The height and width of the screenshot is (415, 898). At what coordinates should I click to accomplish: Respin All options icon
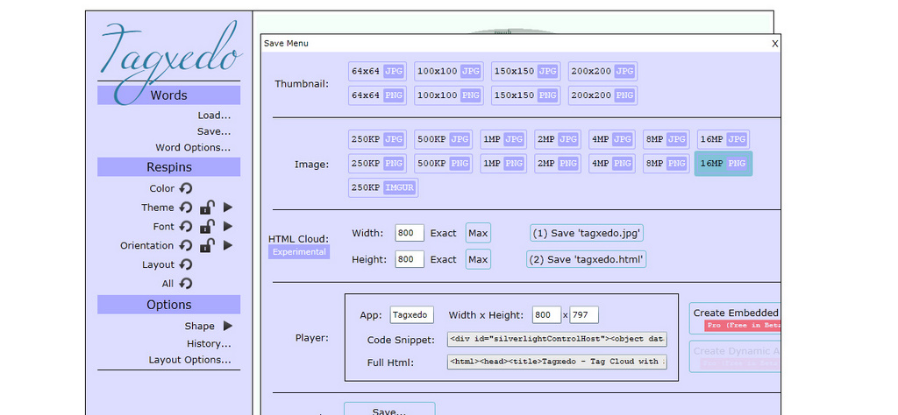click(185, 283)
